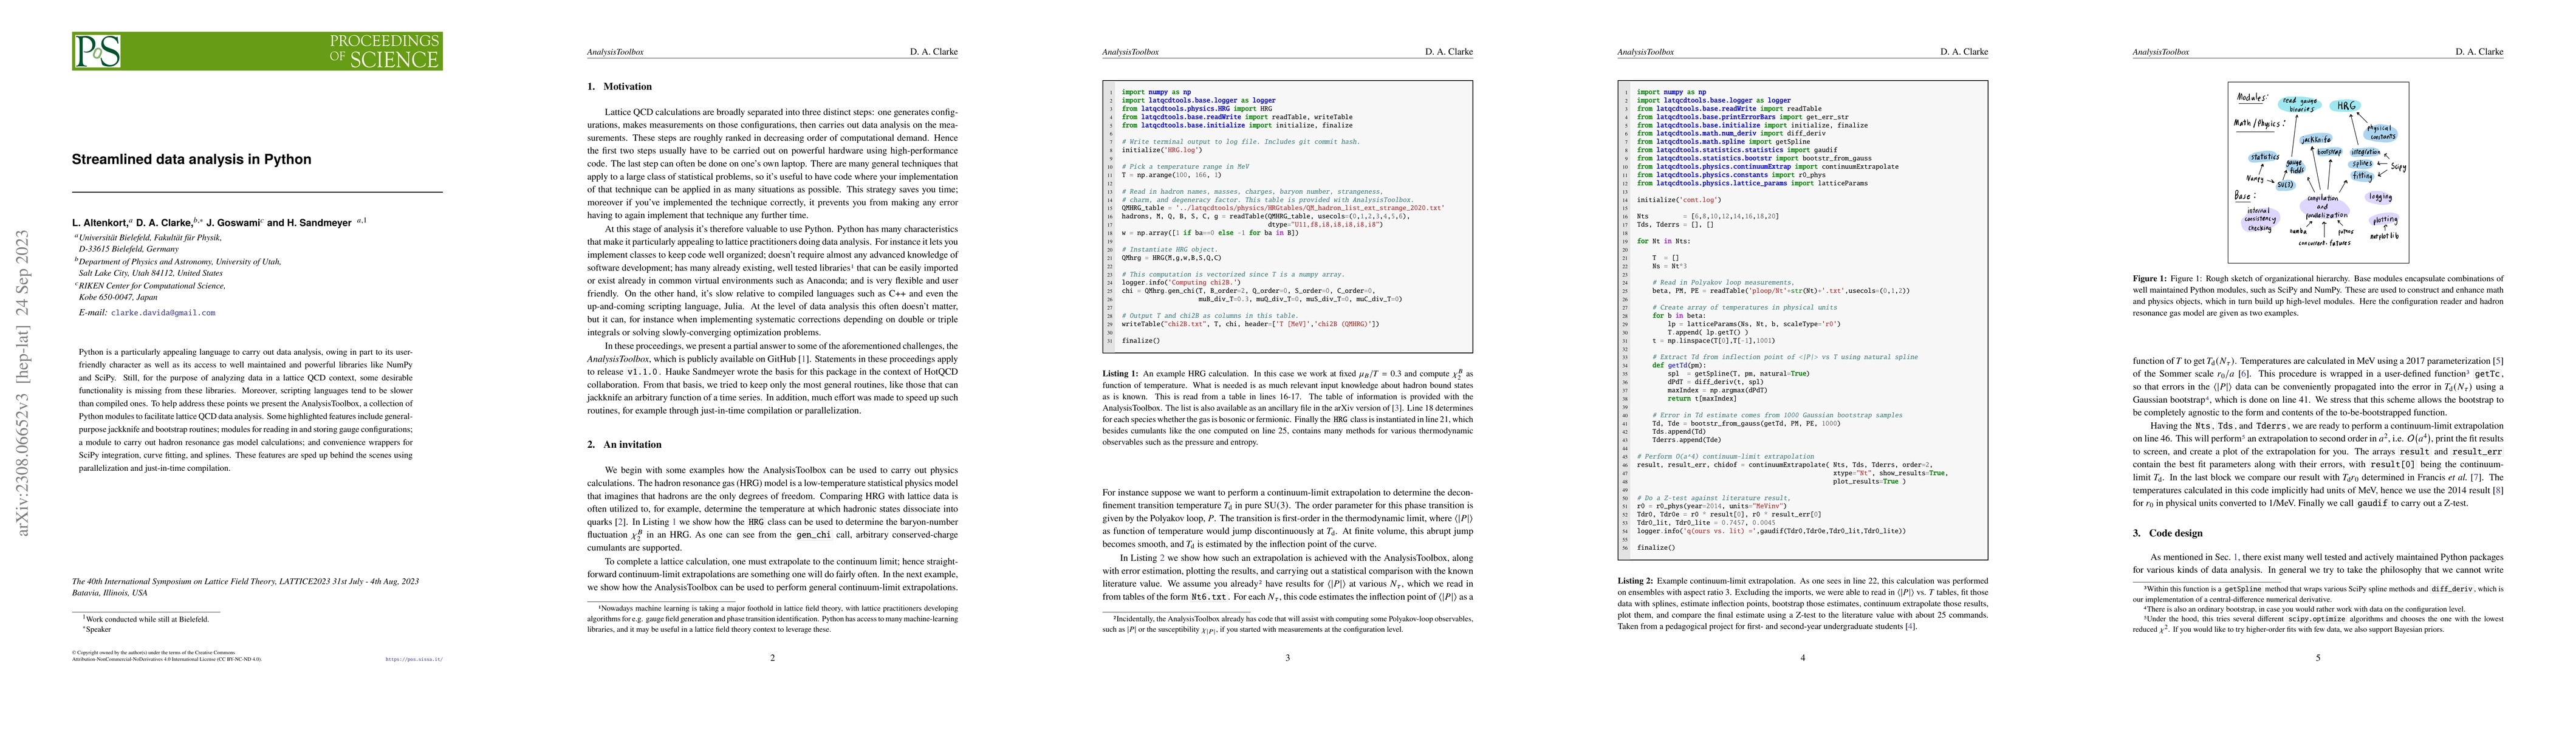
Task: Click the 'compilation and parallelization' bubble in the sketch
Action: click(2324, 207)
